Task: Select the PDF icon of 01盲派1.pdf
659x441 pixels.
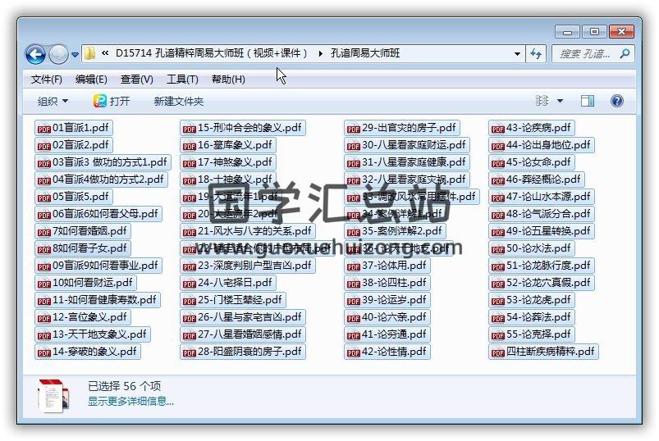Action: click(43, 129)
